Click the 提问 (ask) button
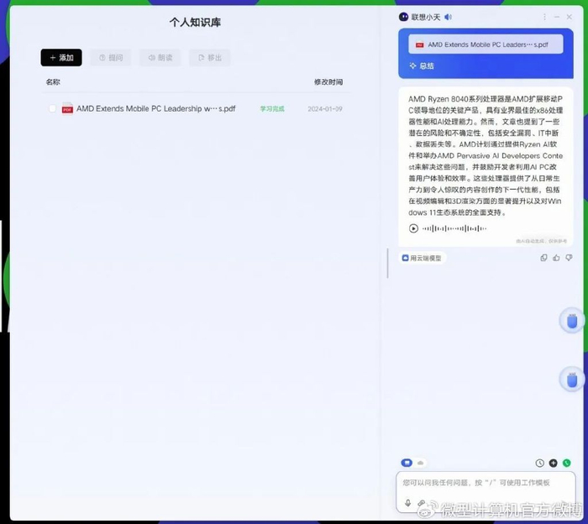Viewport: 588px width, 524px height. tap(111, 57)
